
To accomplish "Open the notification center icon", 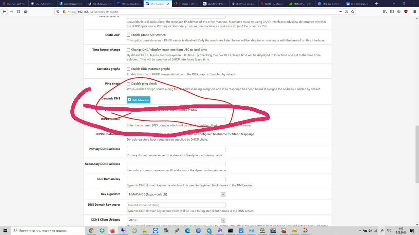I will point(412,230).
